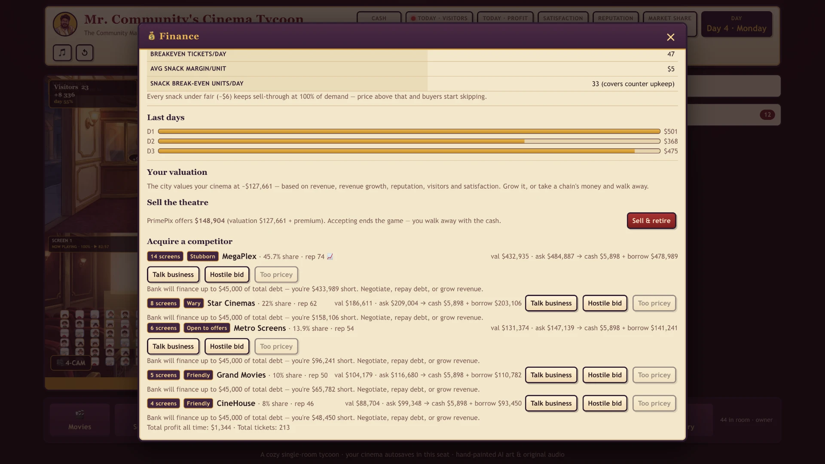Click the restart circular arrow icon

(x=85, y=52)
